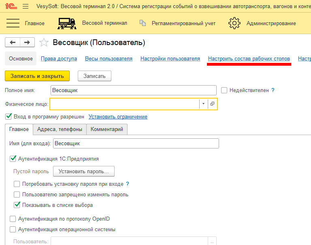Screen dimensions: 311x245
Task: Open the Физическое лицо record button
Action: (x=213, y=104)
